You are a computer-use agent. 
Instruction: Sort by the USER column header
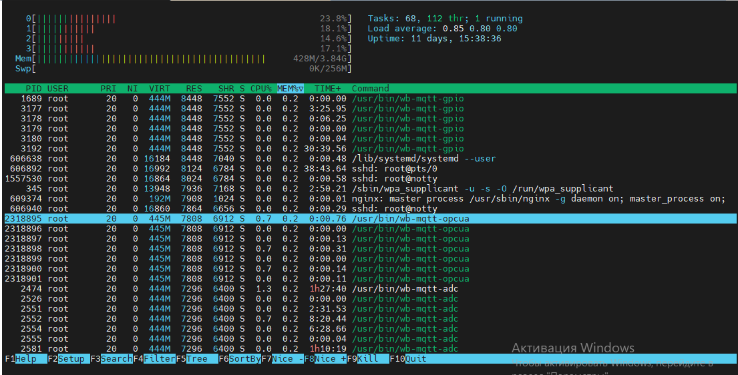point(58,89)
